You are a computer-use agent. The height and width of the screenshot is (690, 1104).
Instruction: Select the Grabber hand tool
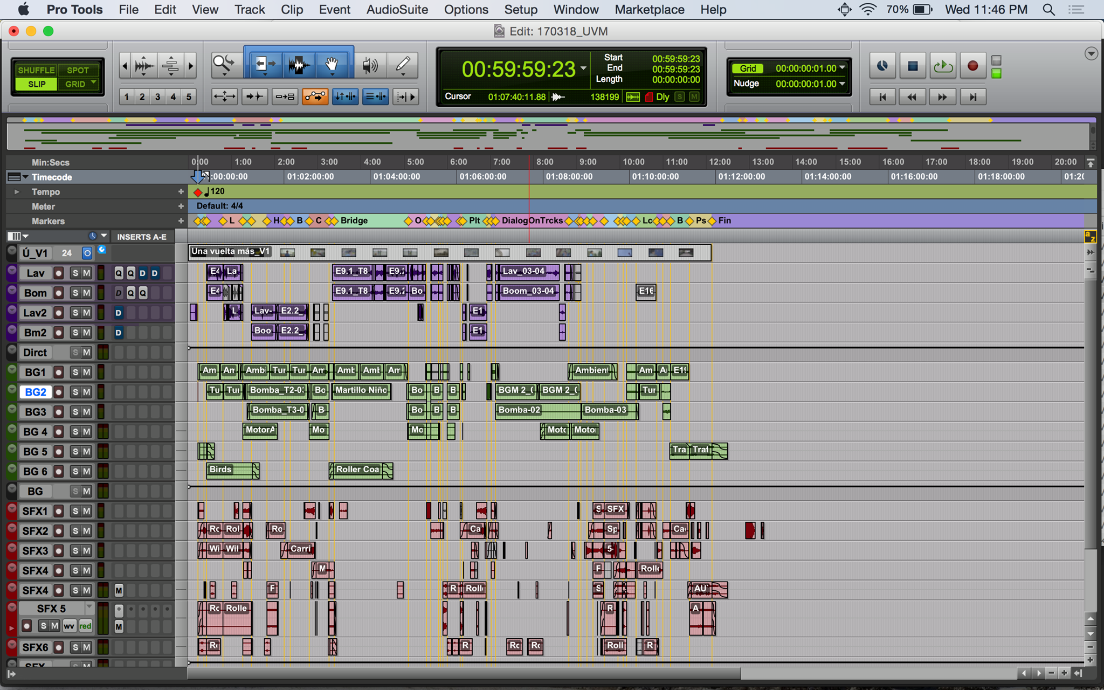(332, 65)
